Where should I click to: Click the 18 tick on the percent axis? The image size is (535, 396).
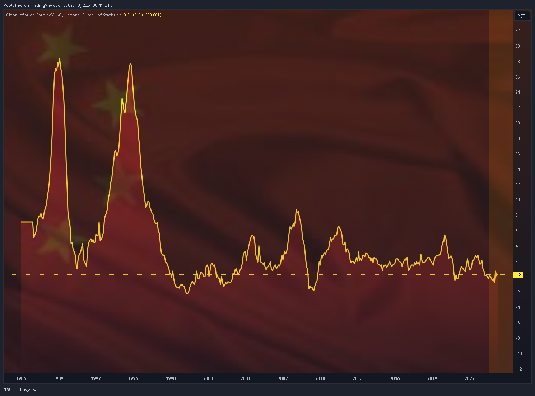[x=517, y=138]
